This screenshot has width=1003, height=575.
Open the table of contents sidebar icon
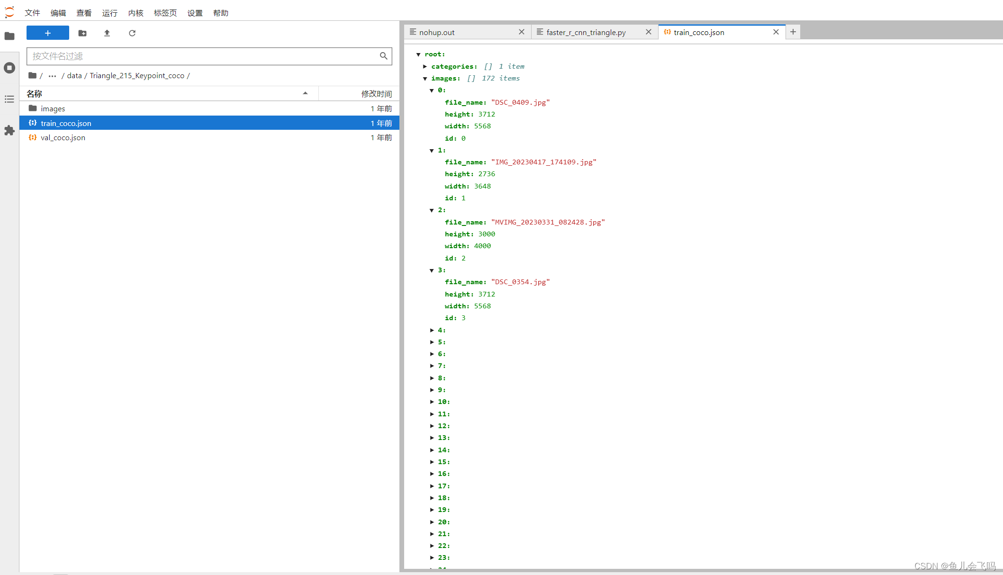point(9,99)
